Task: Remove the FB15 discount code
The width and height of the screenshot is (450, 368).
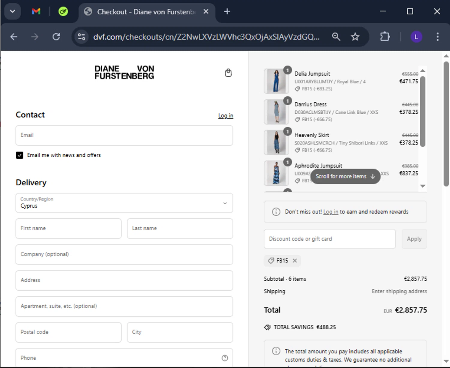Action: point(295,261)
